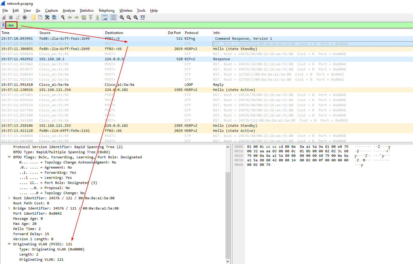Go to the first packet icon
The width and height of the screenshot is (413, 264).
90,17
